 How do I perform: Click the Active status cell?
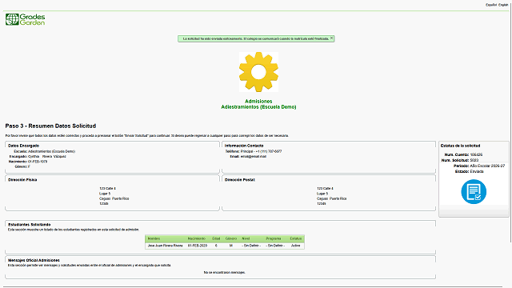[x=295, y=246]
